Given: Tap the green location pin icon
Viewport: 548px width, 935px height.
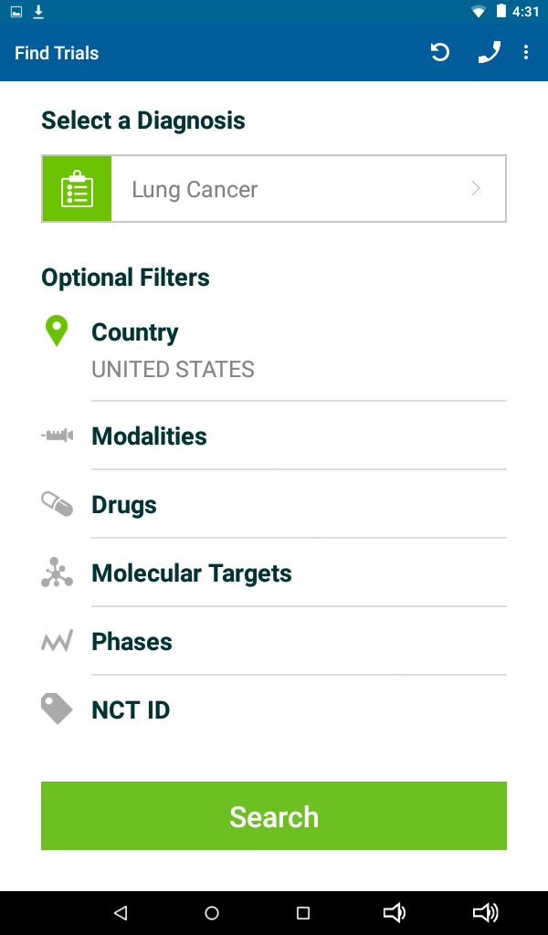Looking at the screenshot, I should click(x=57, y=331).
